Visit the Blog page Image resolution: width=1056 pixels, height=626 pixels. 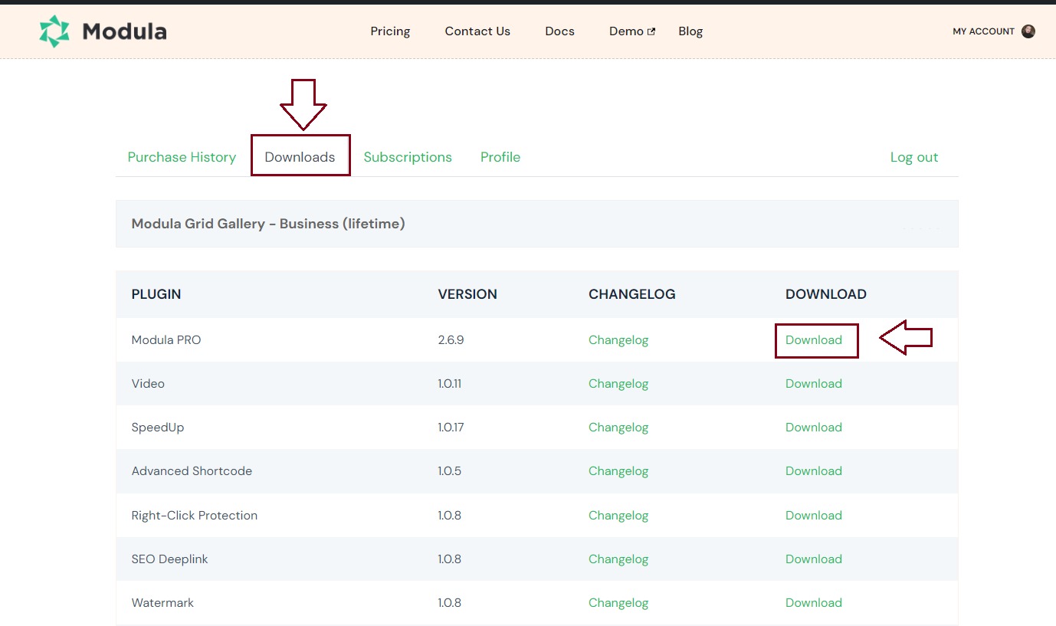pos(690,31)
